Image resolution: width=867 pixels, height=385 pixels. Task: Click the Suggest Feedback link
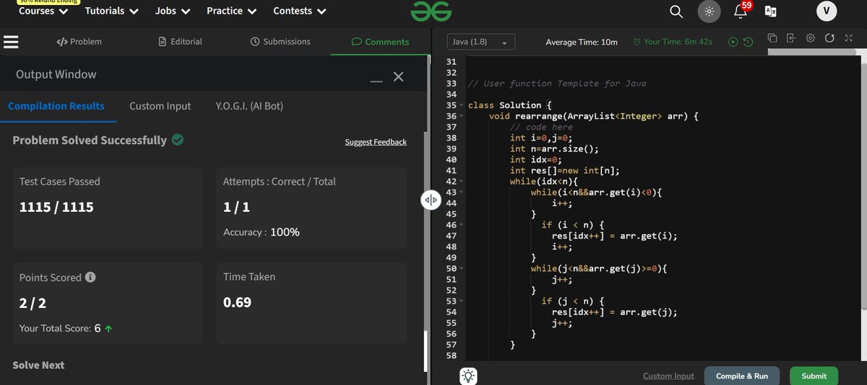pyautogui.click(x=376, y=142)
